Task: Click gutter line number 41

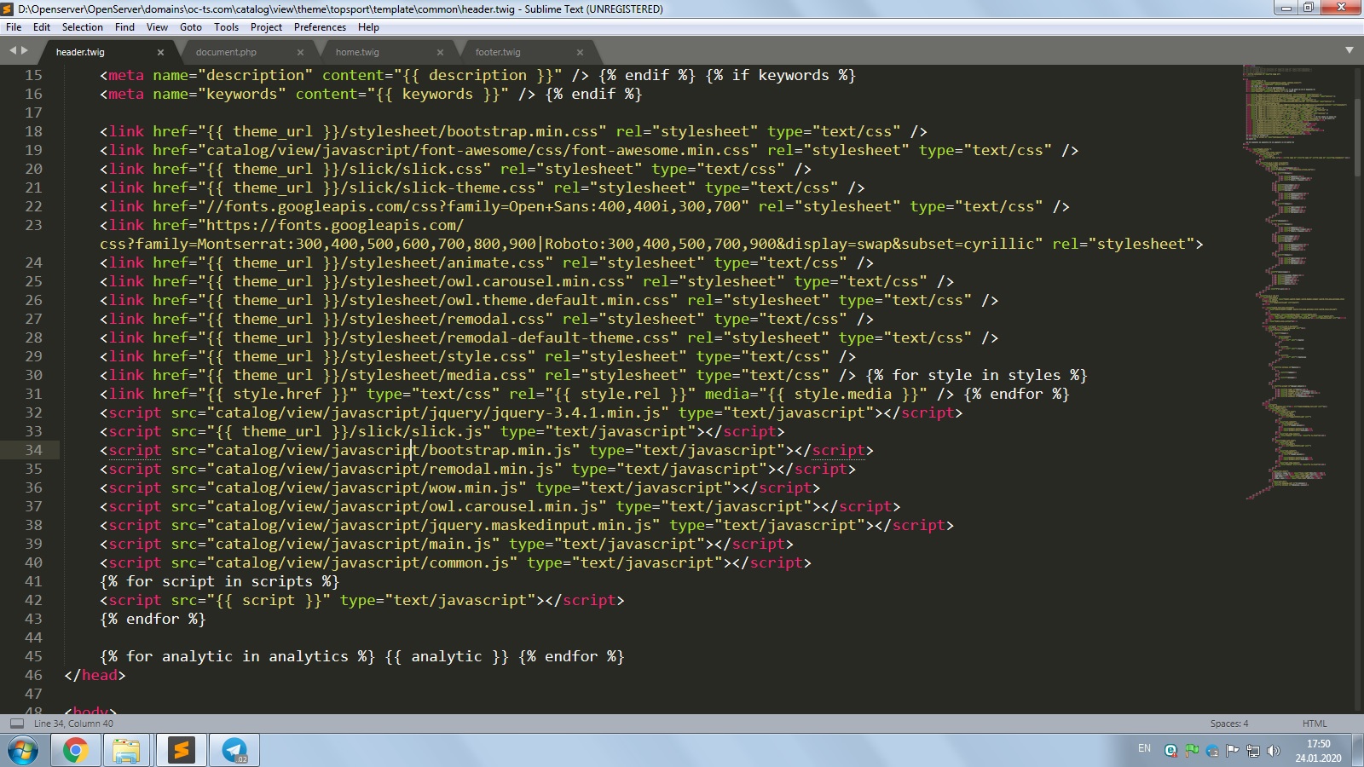Action: [x=33, y=581]
